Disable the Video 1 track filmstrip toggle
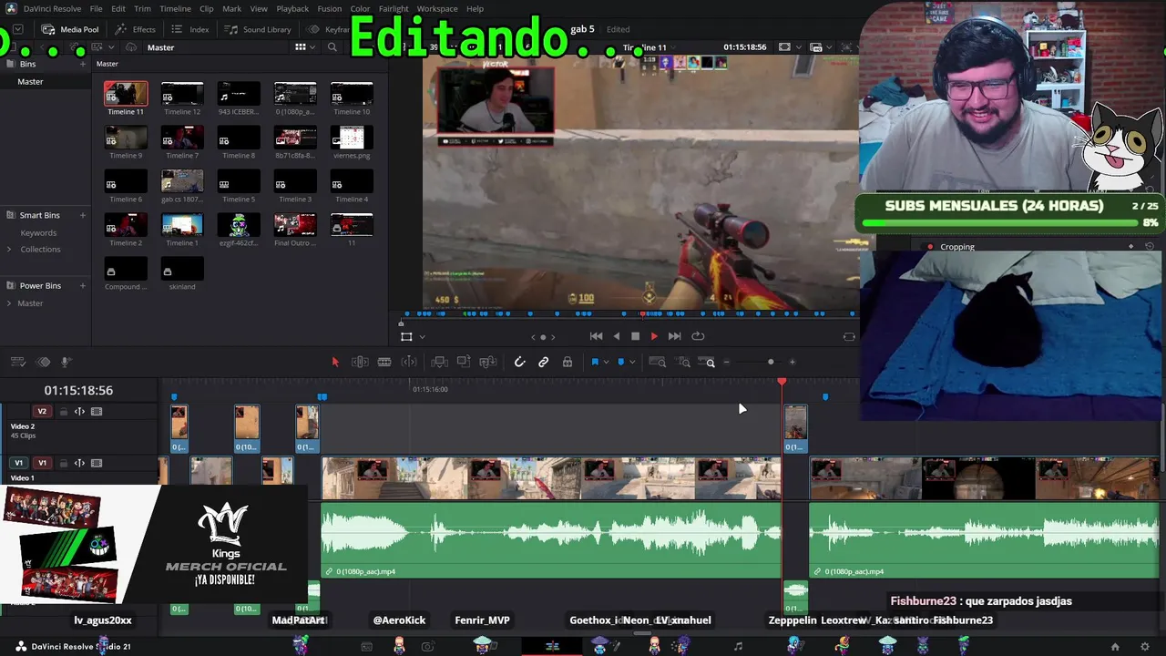The width and height of the screenshot is (1166, 656). click(x=97, y=463)
